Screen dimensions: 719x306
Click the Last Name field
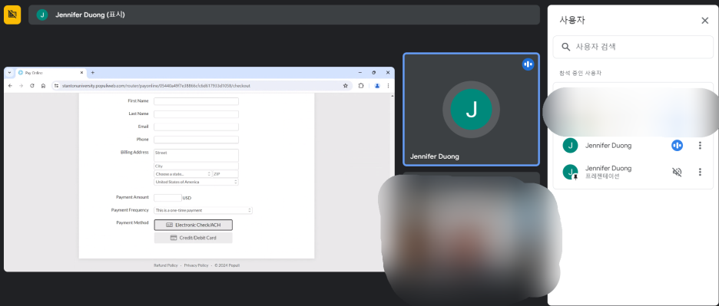coord(196,114)
